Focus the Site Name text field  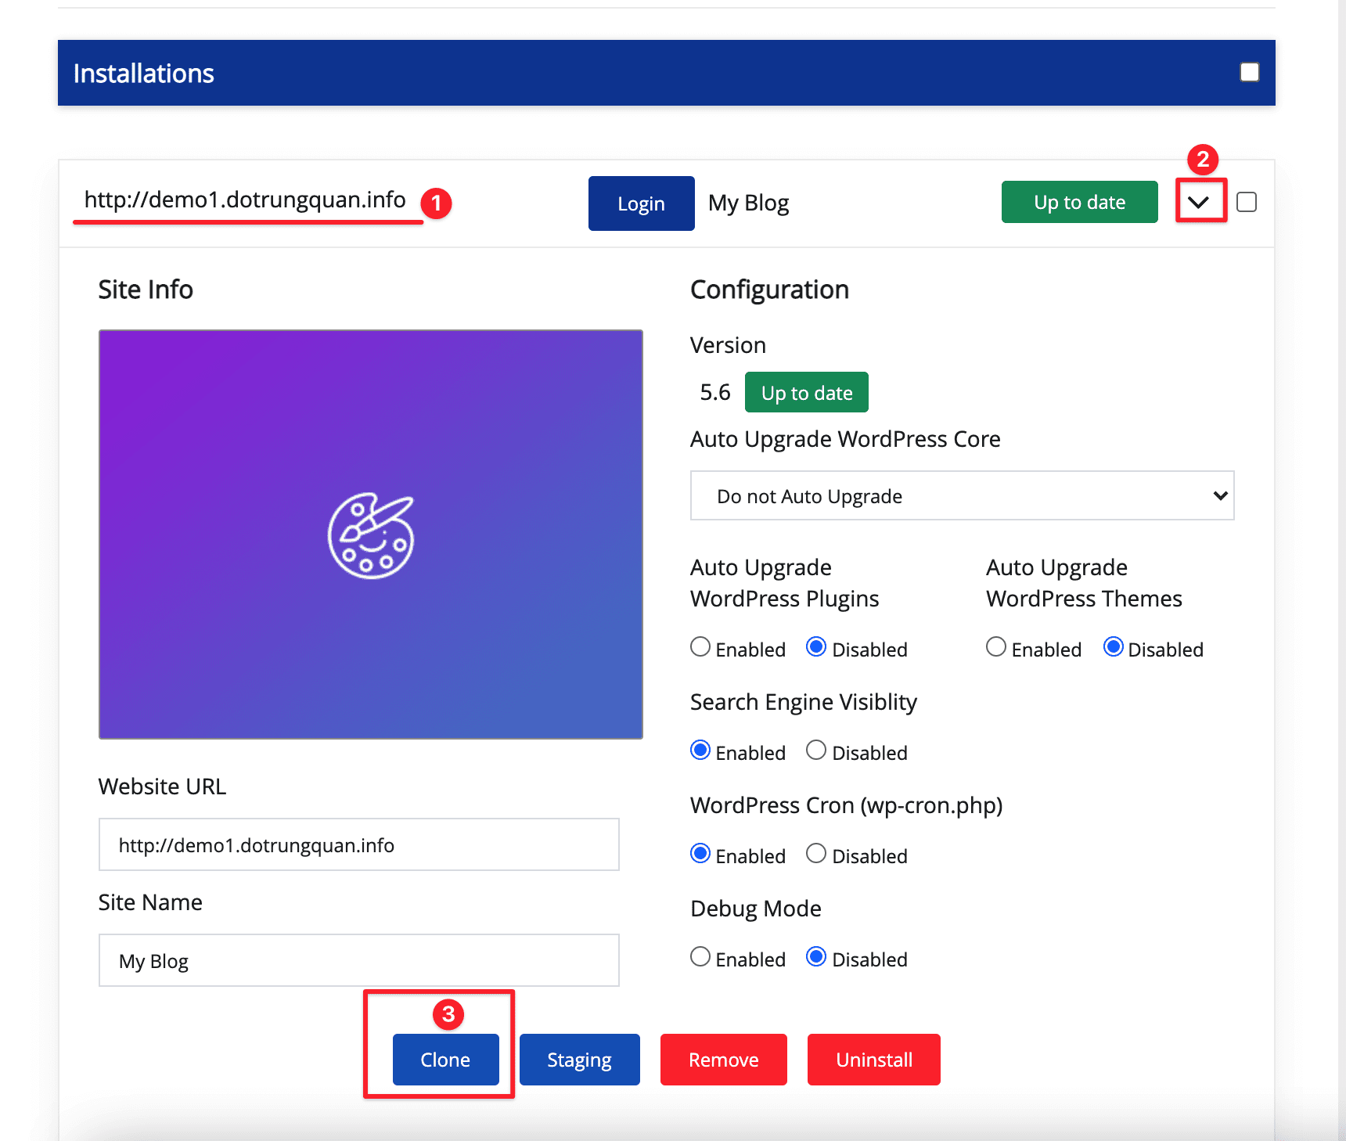click(x=358, y=961)
